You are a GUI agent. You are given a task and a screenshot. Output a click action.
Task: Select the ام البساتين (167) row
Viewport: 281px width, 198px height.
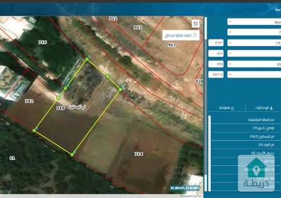coord(246,137)
